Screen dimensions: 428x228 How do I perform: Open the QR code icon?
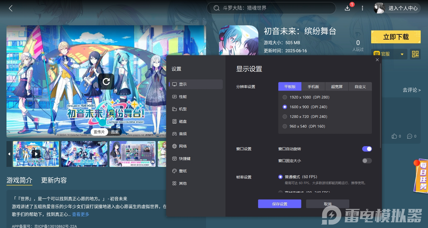(x=415, y=54)
